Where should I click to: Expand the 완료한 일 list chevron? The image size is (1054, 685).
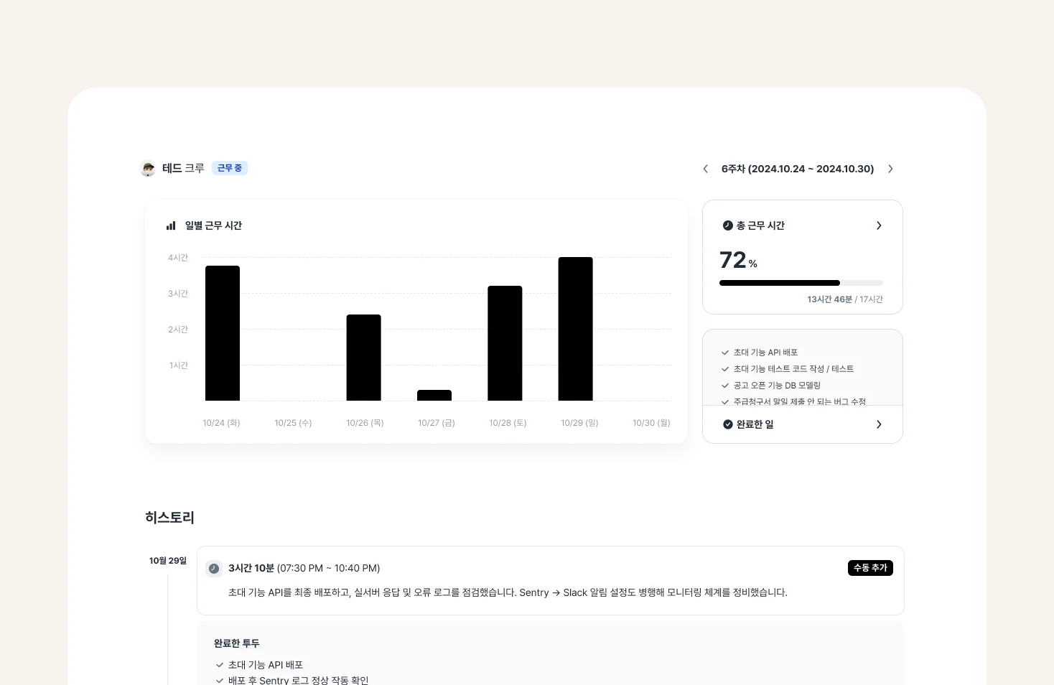click(879, 424)
